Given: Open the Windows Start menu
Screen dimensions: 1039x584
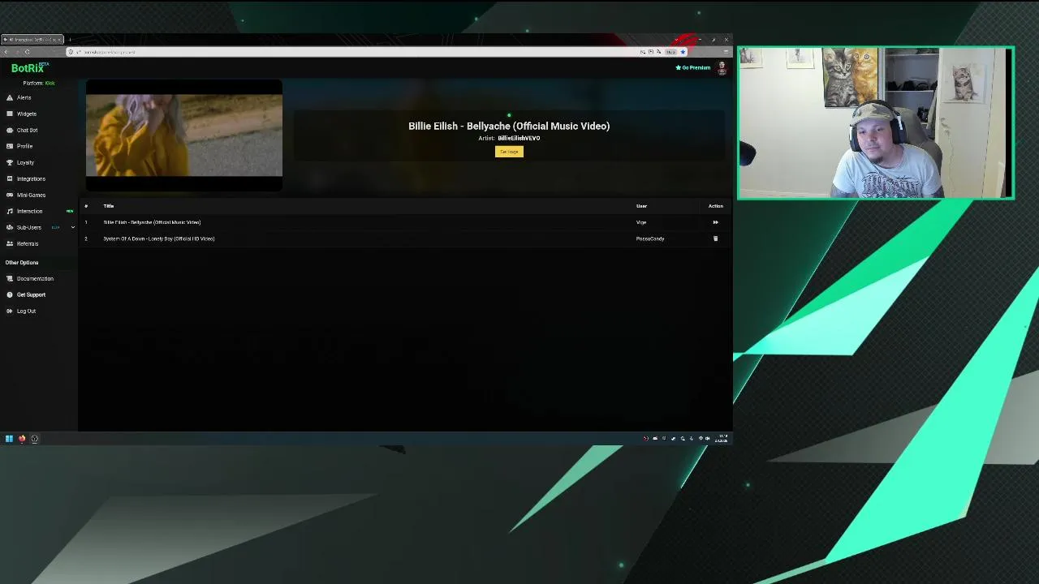Looking at the screenshot, I should click(x=9, y=439).
